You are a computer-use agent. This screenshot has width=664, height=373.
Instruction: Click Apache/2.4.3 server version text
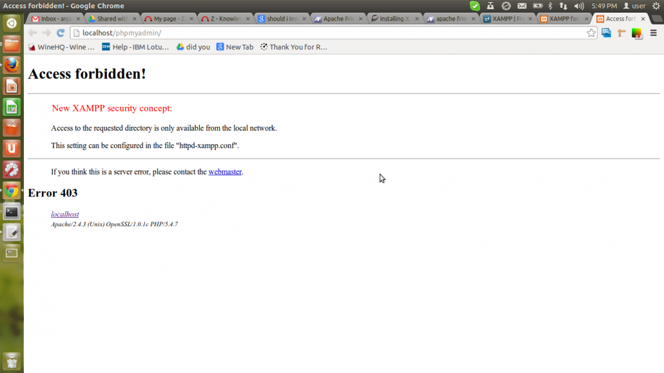pyautogui.click(x=114, y=224)
